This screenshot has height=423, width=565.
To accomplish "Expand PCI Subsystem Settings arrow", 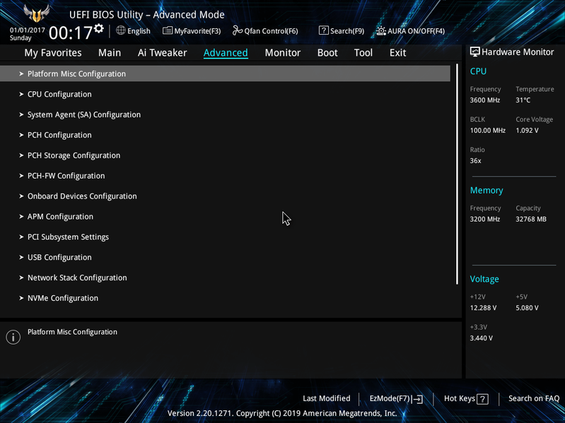I will tap(21, 237).
